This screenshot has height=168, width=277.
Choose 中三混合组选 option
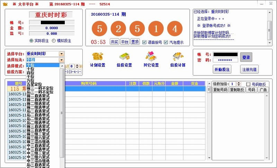pyautogui.click(x=43, y=161)
